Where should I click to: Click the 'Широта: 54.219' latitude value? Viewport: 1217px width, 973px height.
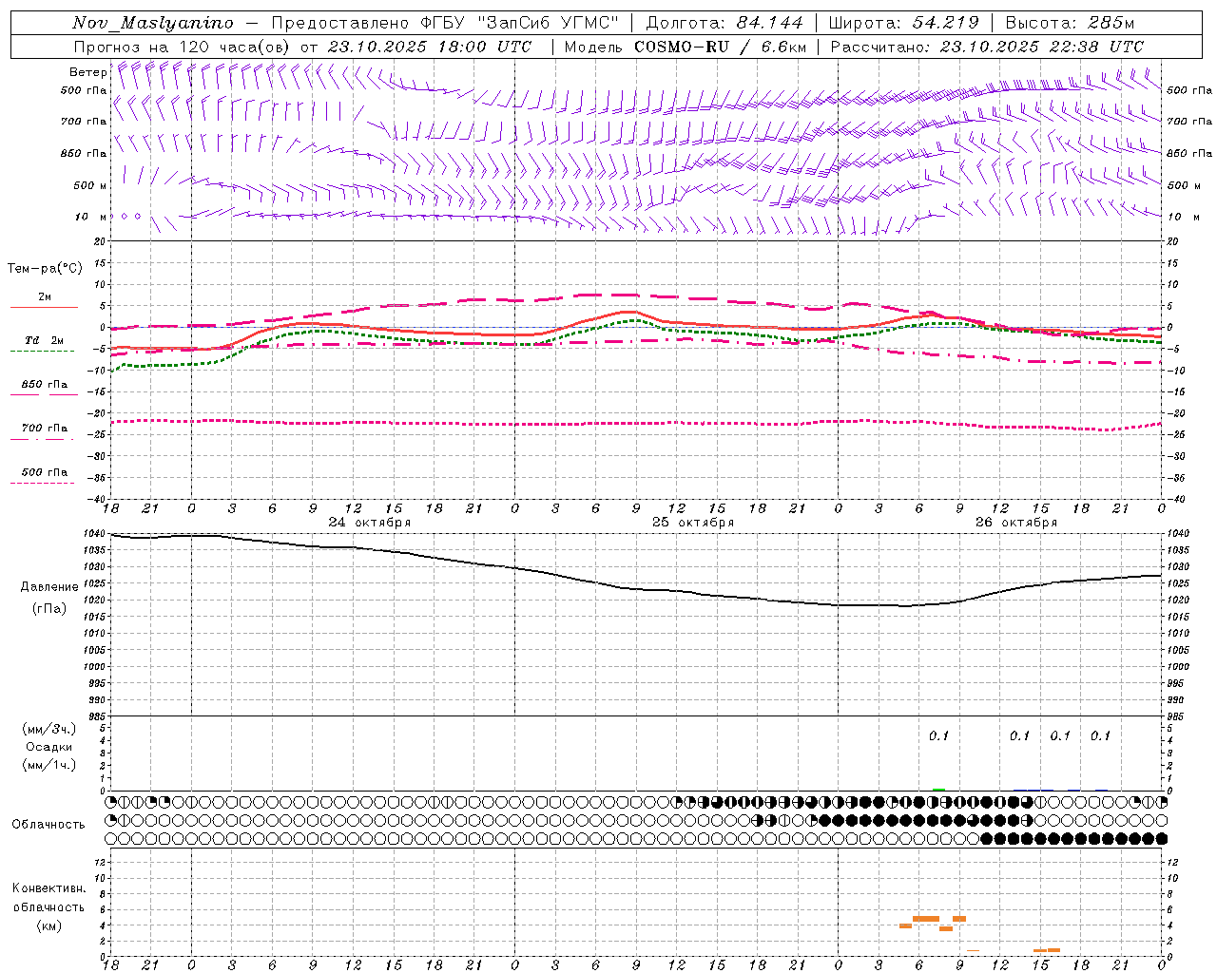903,23
